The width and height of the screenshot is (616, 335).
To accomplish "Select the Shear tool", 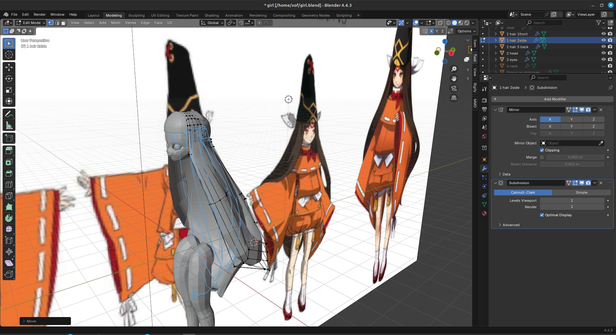I will 9,263.
